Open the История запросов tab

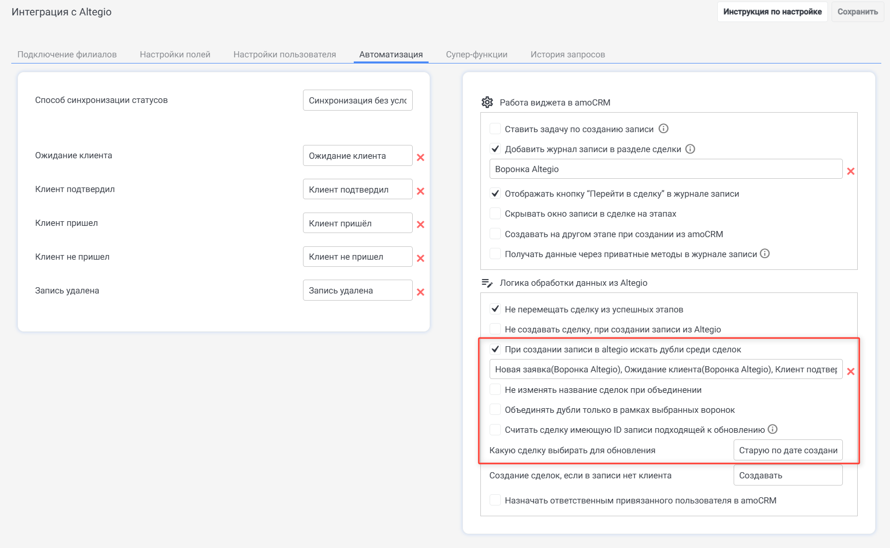tap(568, 54)
